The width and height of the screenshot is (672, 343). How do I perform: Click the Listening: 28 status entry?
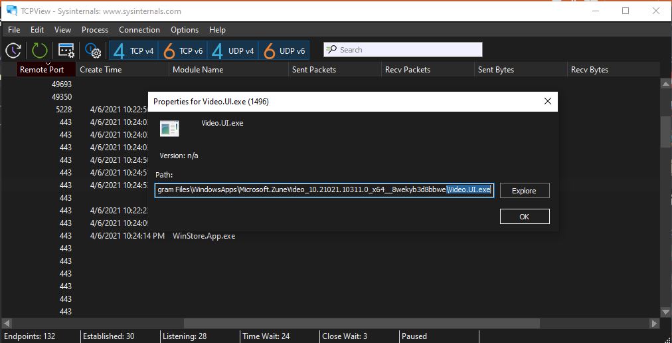pyautogui.click(x=185, y=336)
